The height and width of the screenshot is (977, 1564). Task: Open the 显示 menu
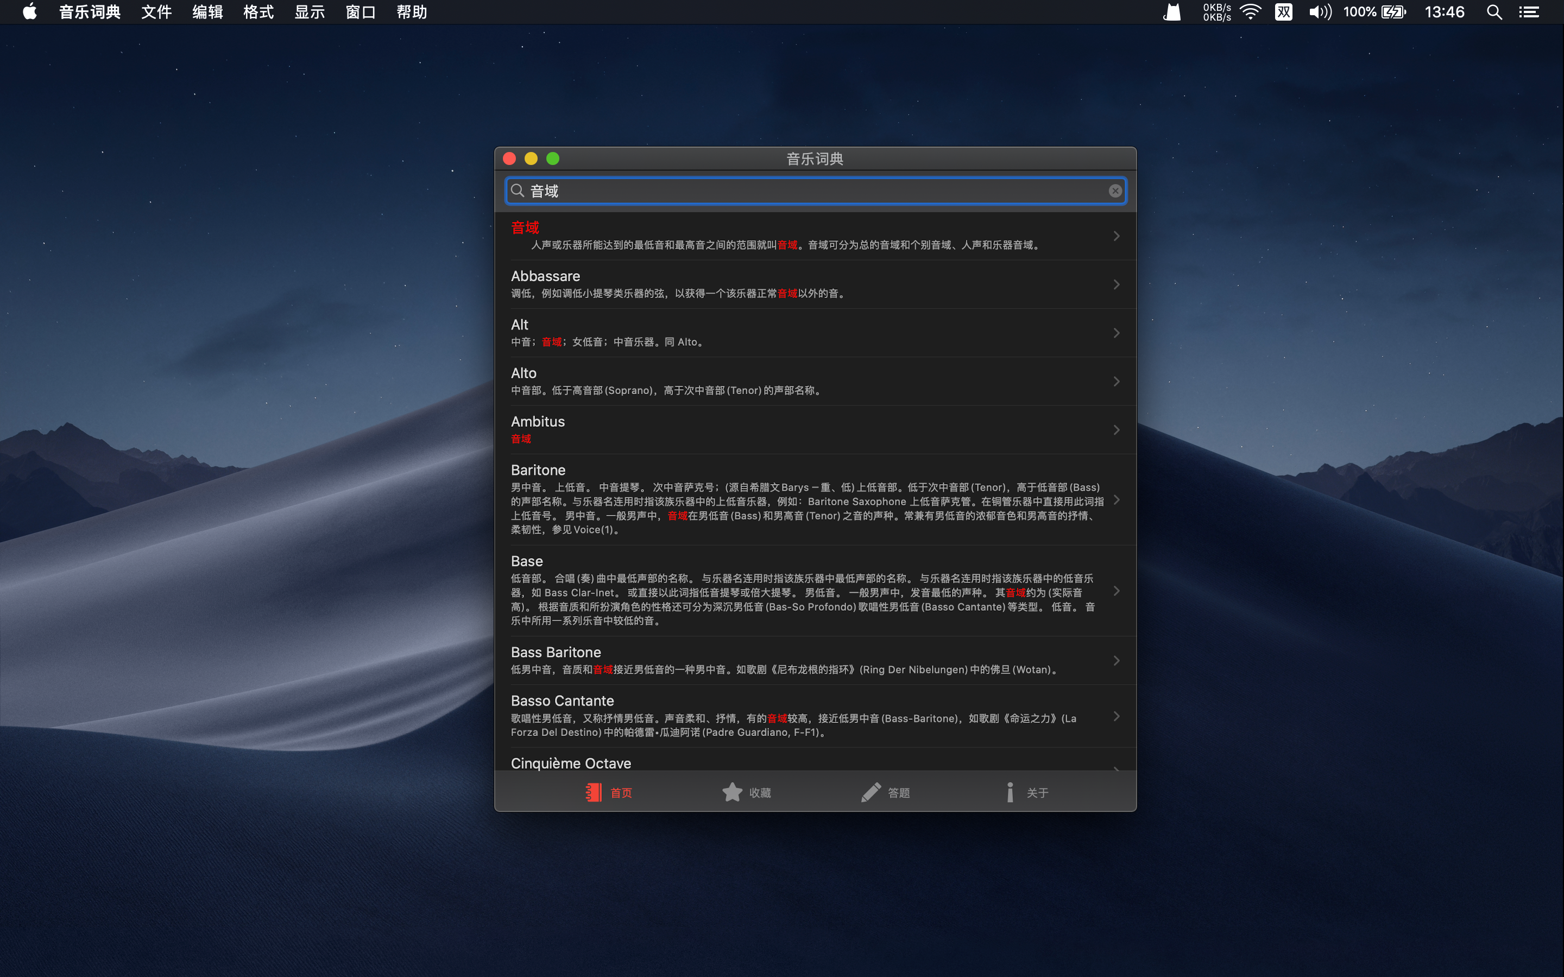(310, 11)
